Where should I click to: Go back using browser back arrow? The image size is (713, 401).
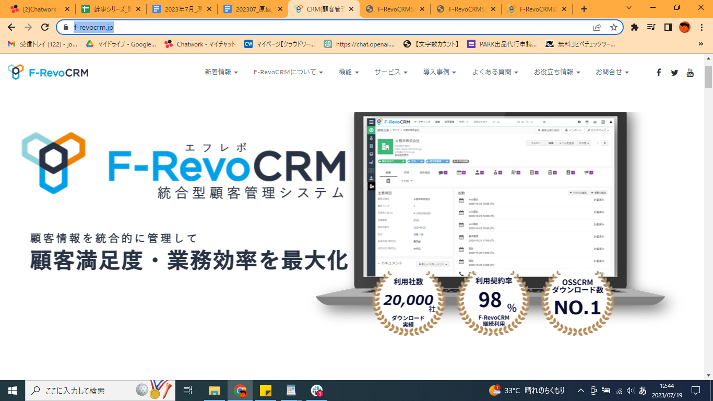[x=11, y=27]
